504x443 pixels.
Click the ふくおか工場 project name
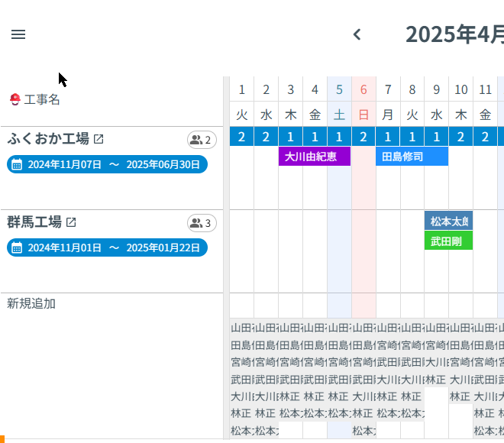tap(48, 139)
